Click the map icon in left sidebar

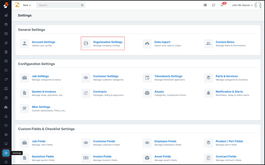[x=6, y=61]
